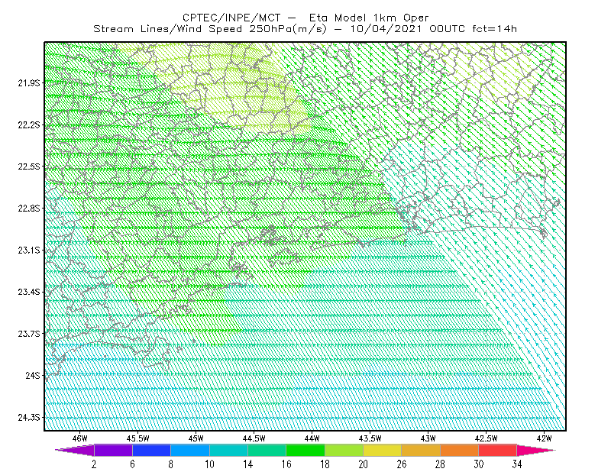Click the cyan 10-14 colorbar segment

coord(228,450)
